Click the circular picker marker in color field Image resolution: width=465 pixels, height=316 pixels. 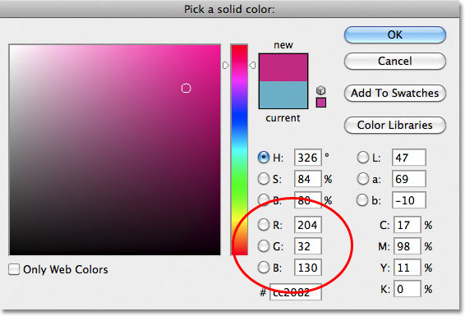coord(186,89)
